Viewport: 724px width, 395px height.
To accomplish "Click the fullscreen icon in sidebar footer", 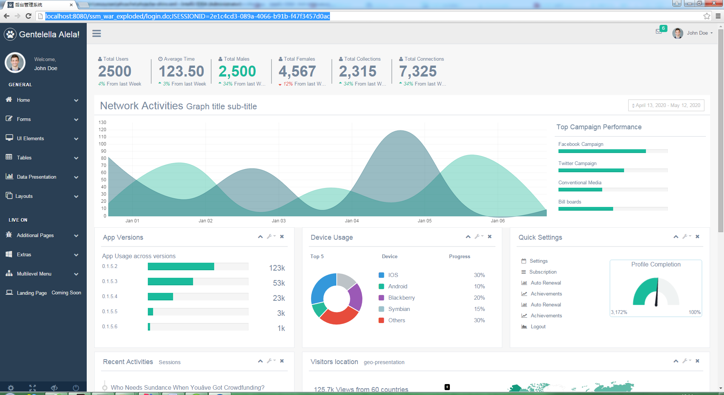I will [32, 387].
